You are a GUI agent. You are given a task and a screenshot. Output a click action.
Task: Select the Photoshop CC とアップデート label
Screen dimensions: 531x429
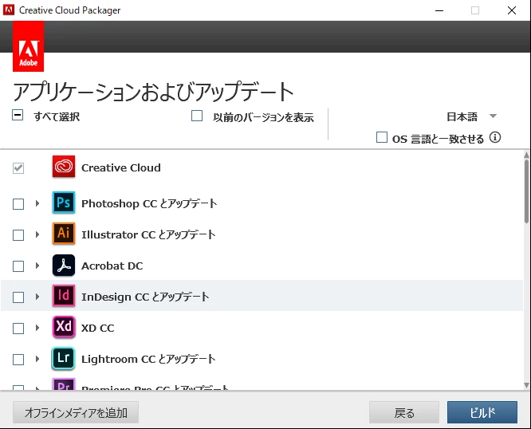click(x=149, y=203)
